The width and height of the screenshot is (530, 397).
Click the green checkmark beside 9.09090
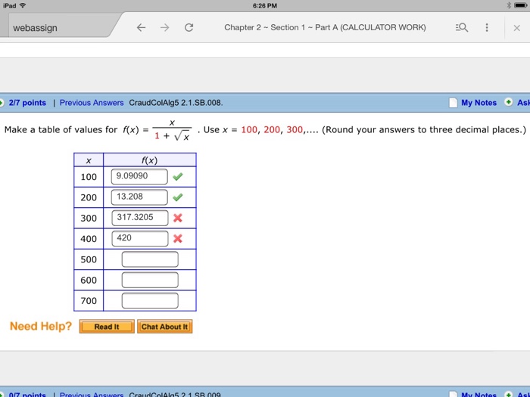click(178, 176)
